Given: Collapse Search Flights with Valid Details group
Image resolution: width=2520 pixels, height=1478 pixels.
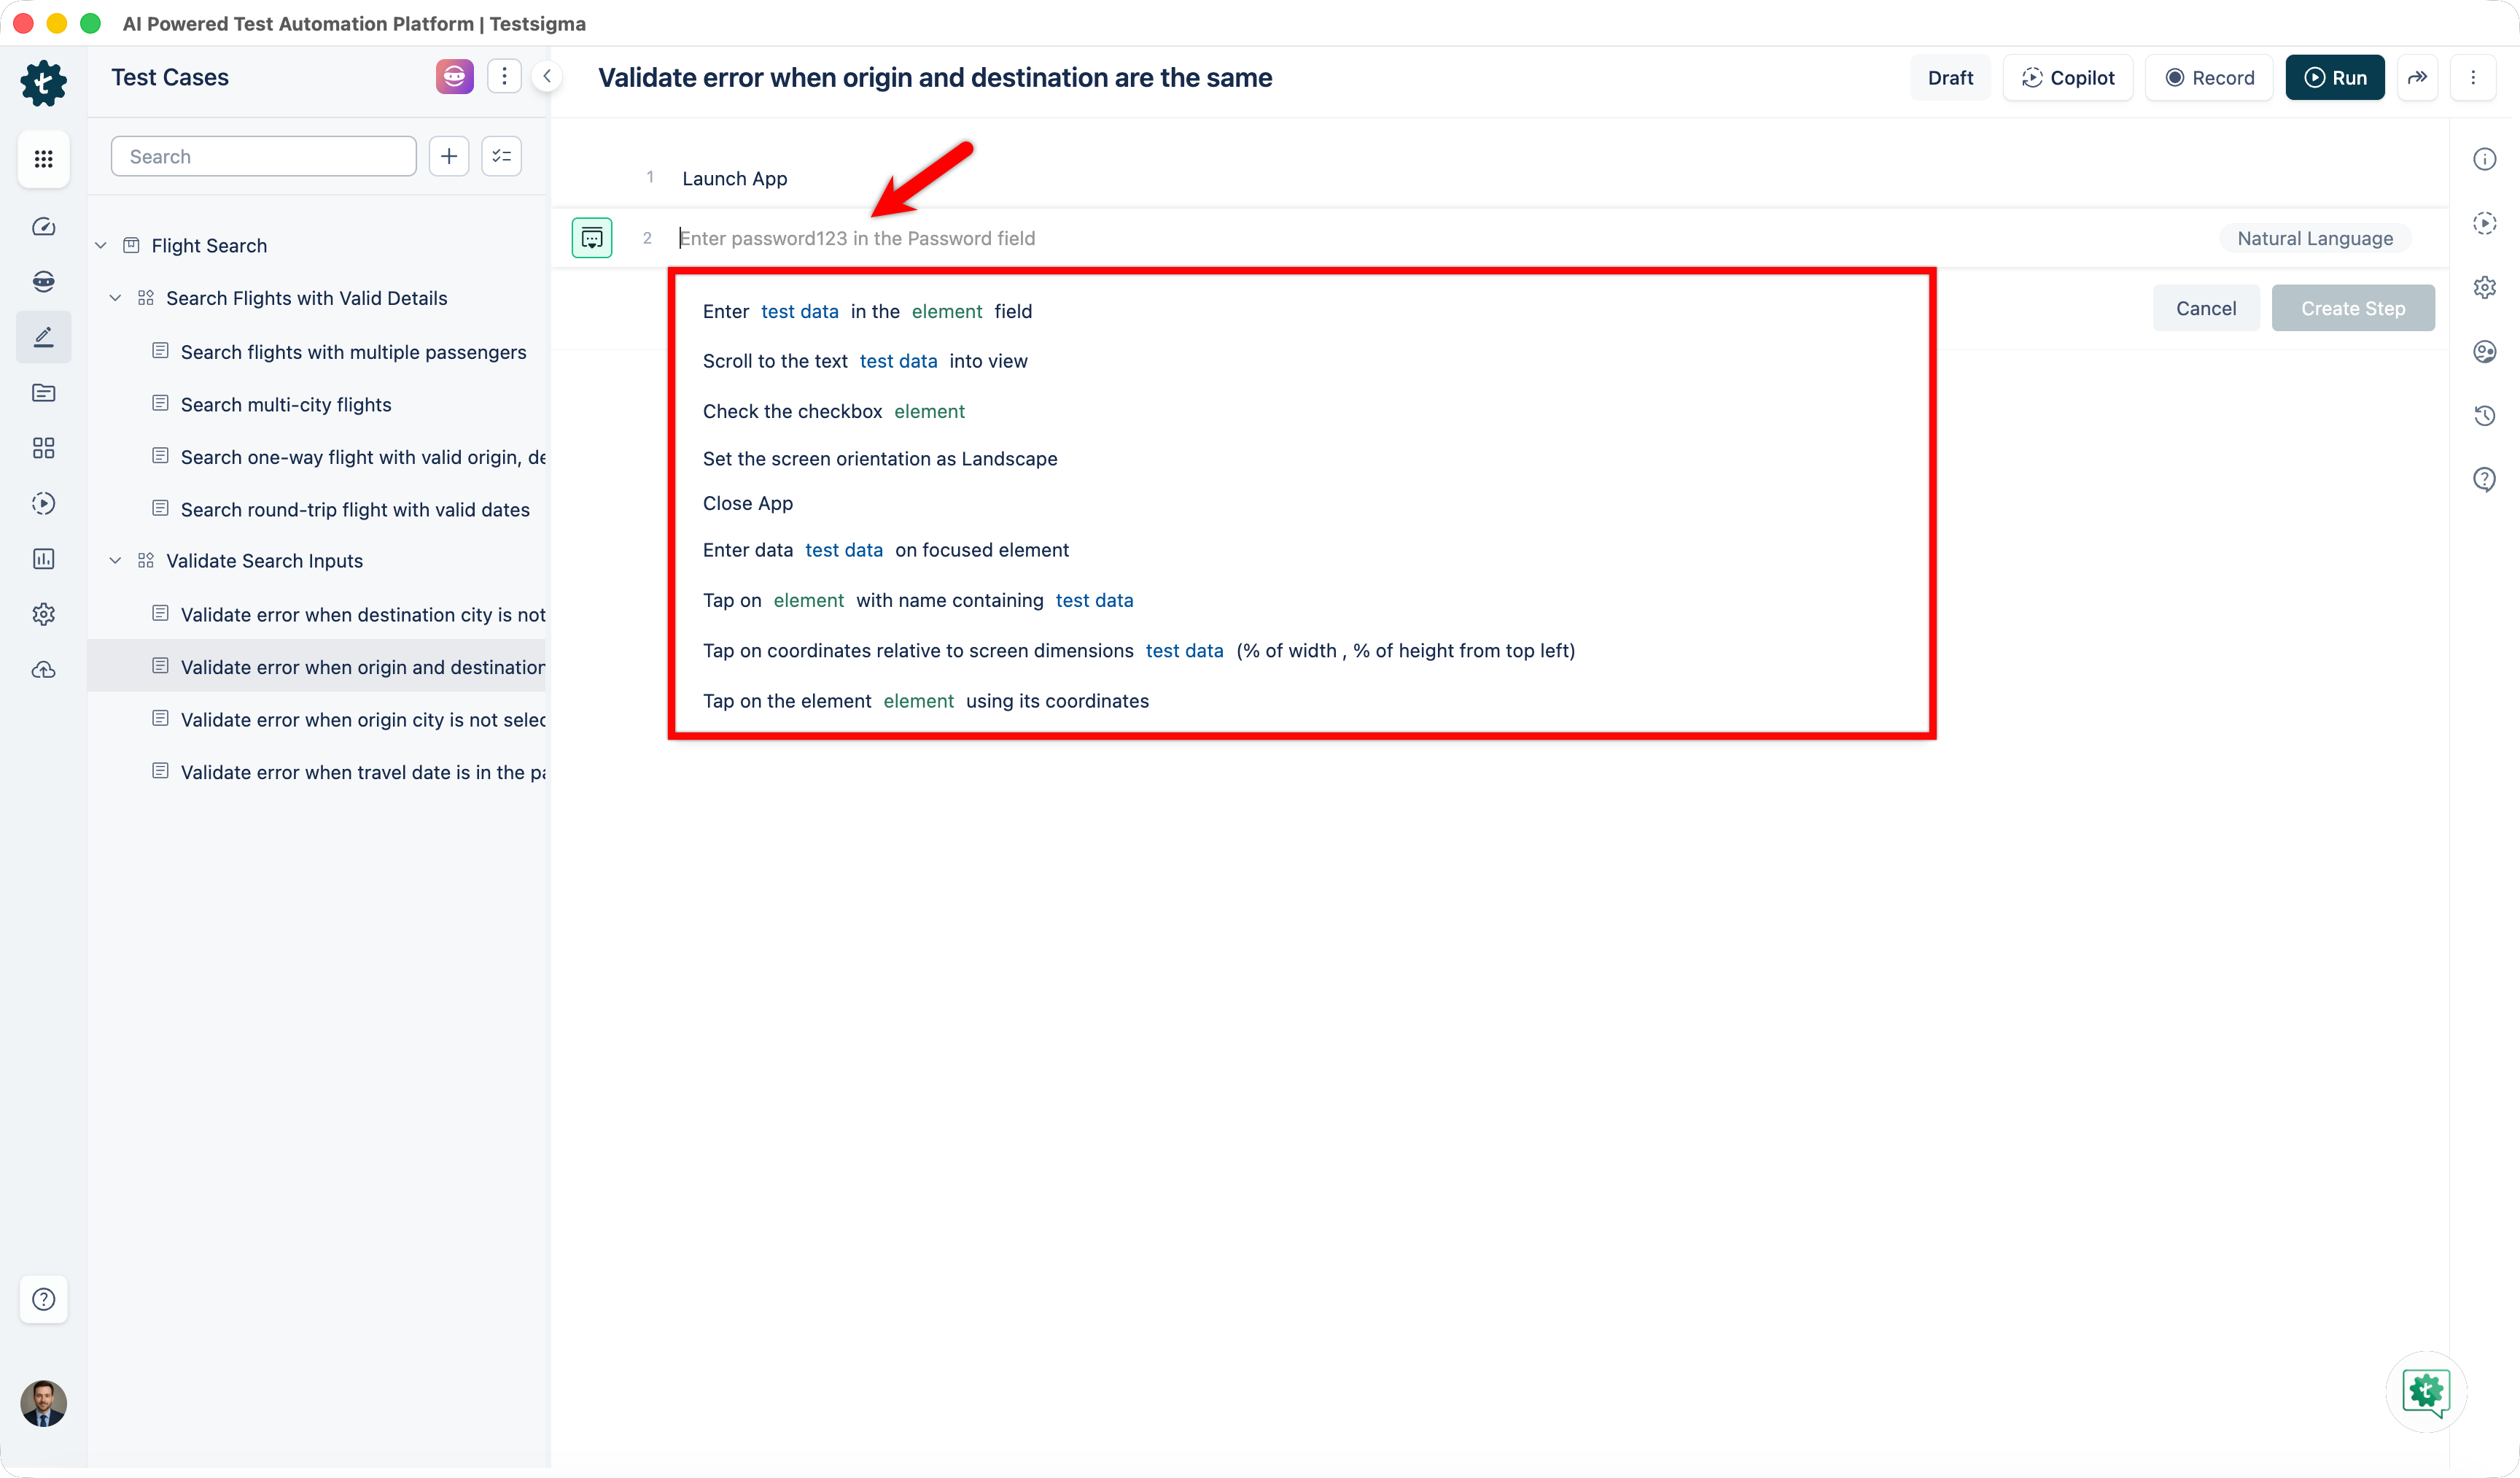Looking at the screenshot, I should click(x=115, y=297).
